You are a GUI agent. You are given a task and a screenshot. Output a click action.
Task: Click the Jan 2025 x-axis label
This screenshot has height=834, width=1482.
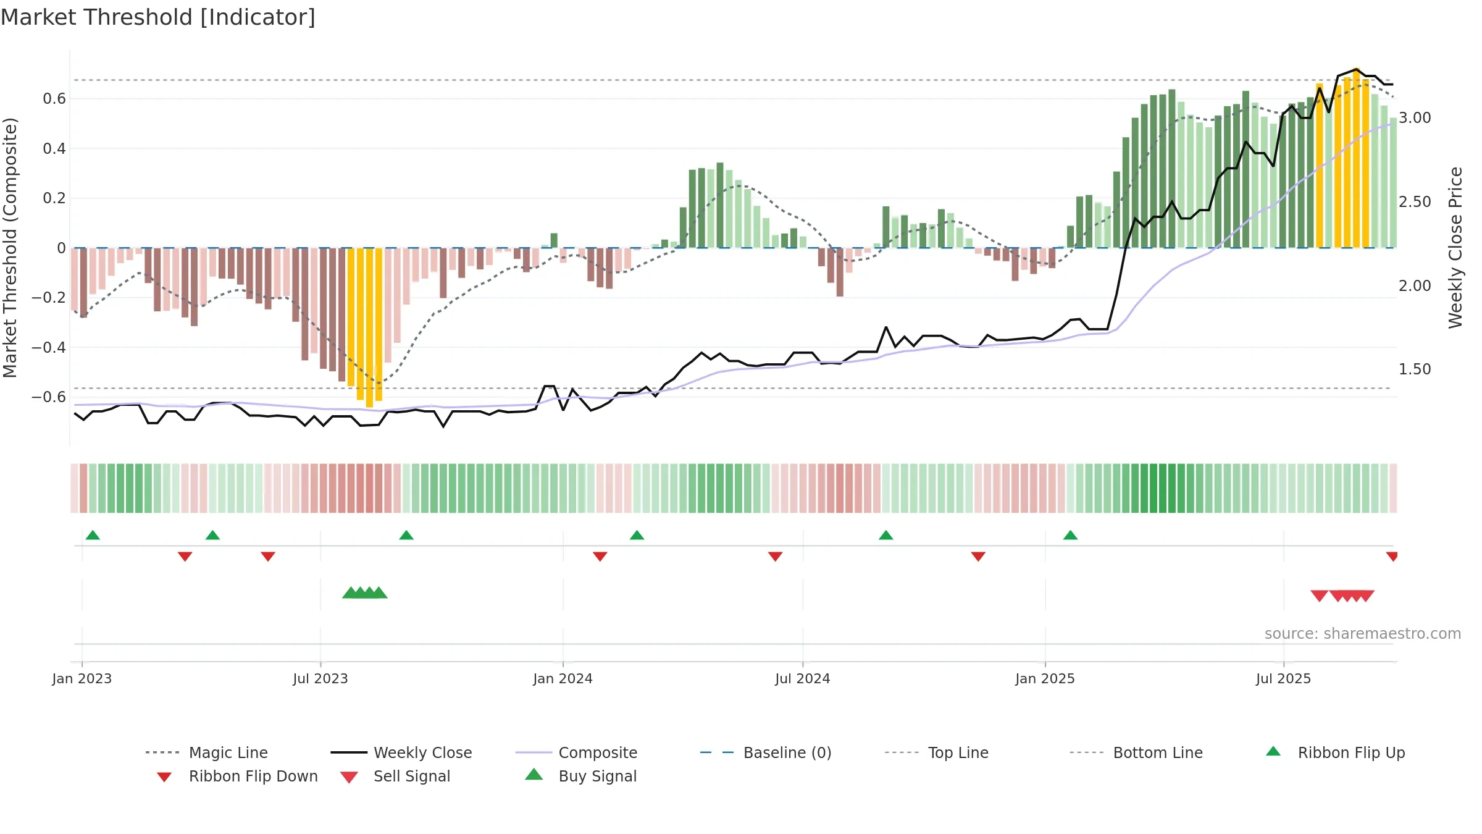tap(1045, 678)
